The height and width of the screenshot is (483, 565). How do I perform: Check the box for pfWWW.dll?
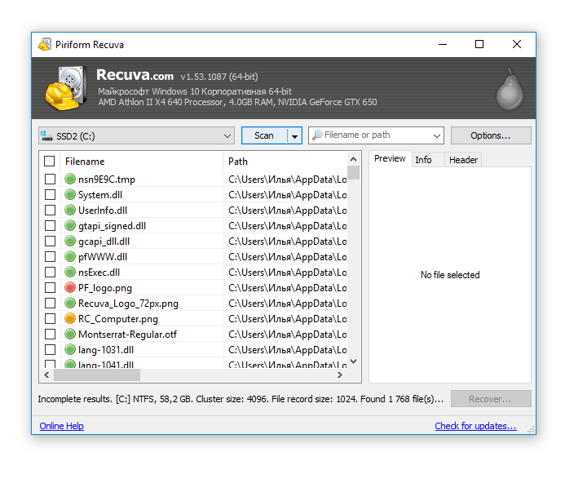[x=50, y=256]
